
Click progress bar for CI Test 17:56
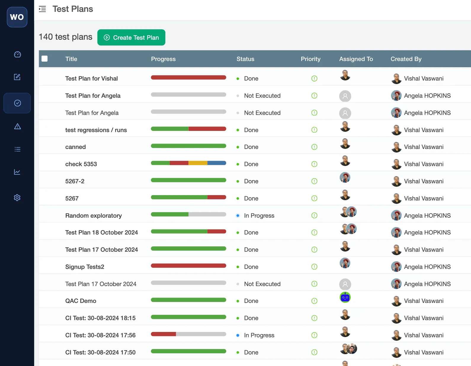[x=188, y=334]
